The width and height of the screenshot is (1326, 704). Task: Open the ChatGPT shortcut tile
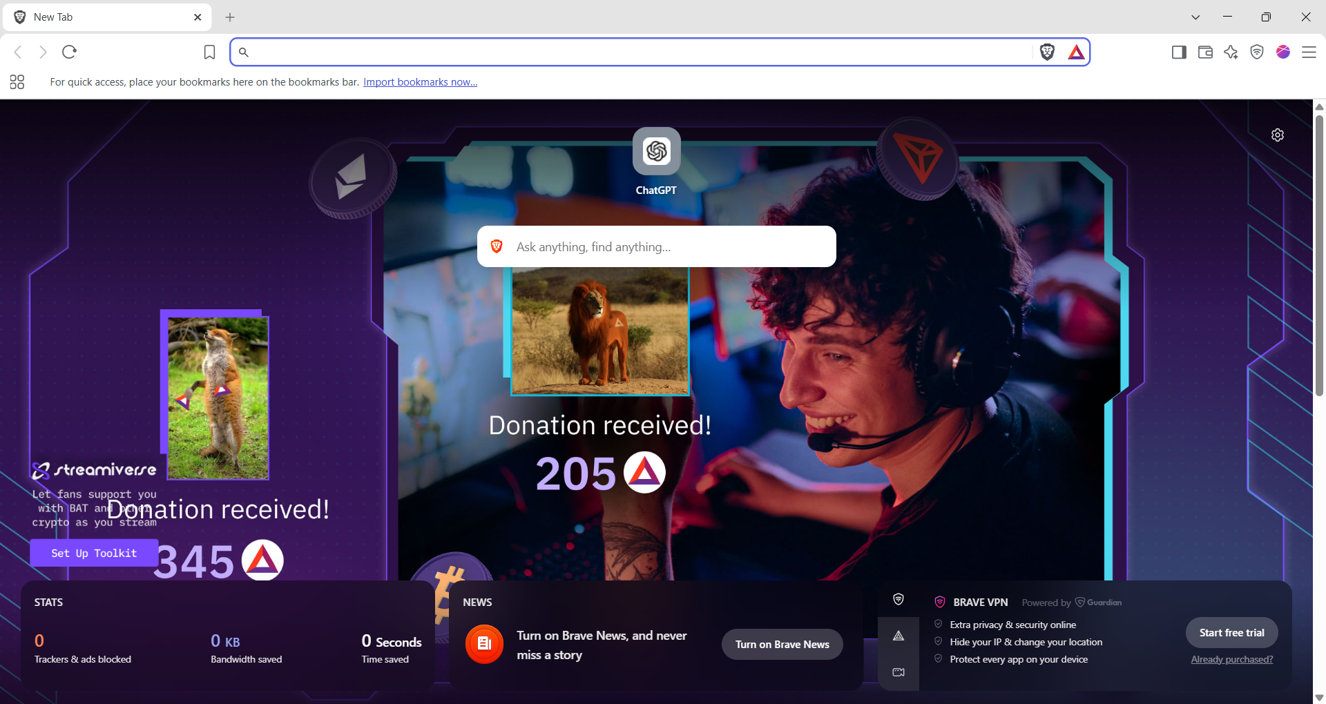click(656, 162)
